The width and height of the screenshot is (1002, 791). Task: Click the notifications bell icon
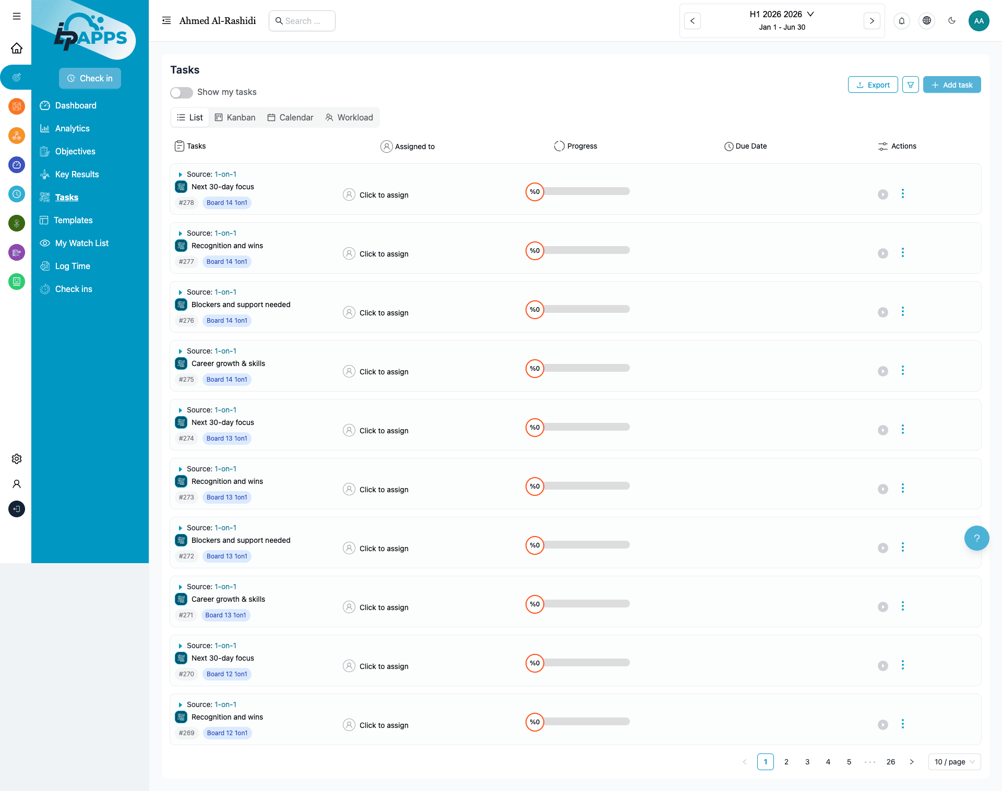tap(901, 21)
